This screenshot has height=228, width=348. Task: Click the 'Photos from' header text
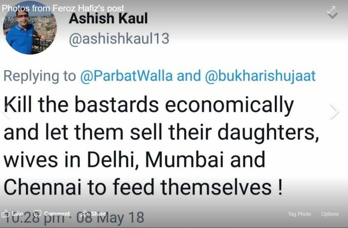26,8
